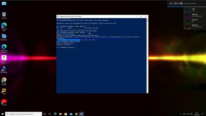Viewport: 206px width, 116px height.
Task: Click the taskbar search input field
Action: click(23, 114)
